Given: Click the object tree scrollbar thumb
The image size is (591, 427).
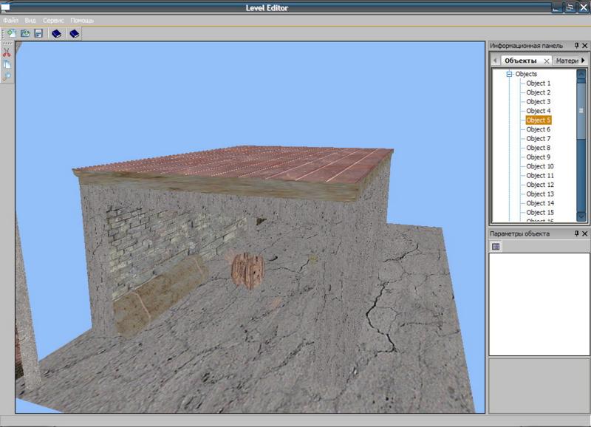Looking at the screenshot, I should point(581,110).
